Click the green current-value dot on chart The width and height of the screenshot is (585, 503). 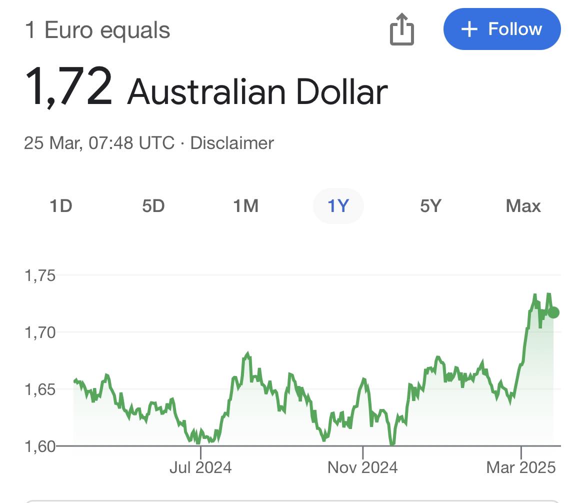coord(553,312)
